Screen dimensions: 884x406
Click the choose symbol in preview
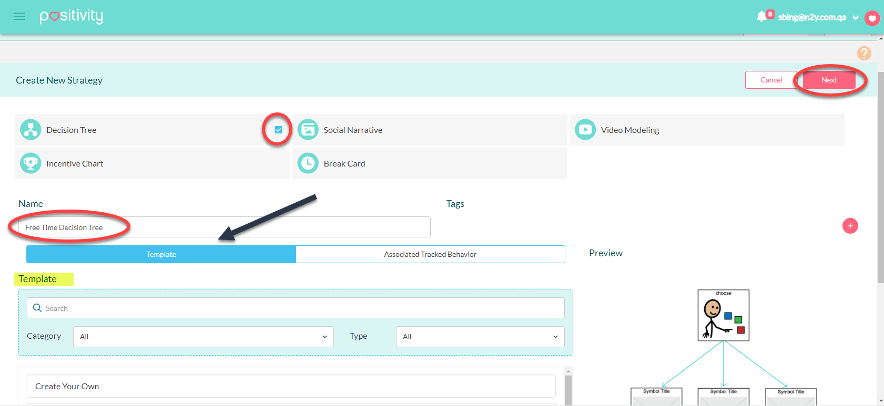tap(724, 315)
